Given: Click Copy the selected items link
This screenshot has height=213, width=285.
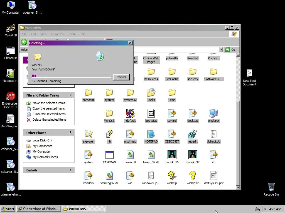Looking at the screenshot, I should 48,108.
